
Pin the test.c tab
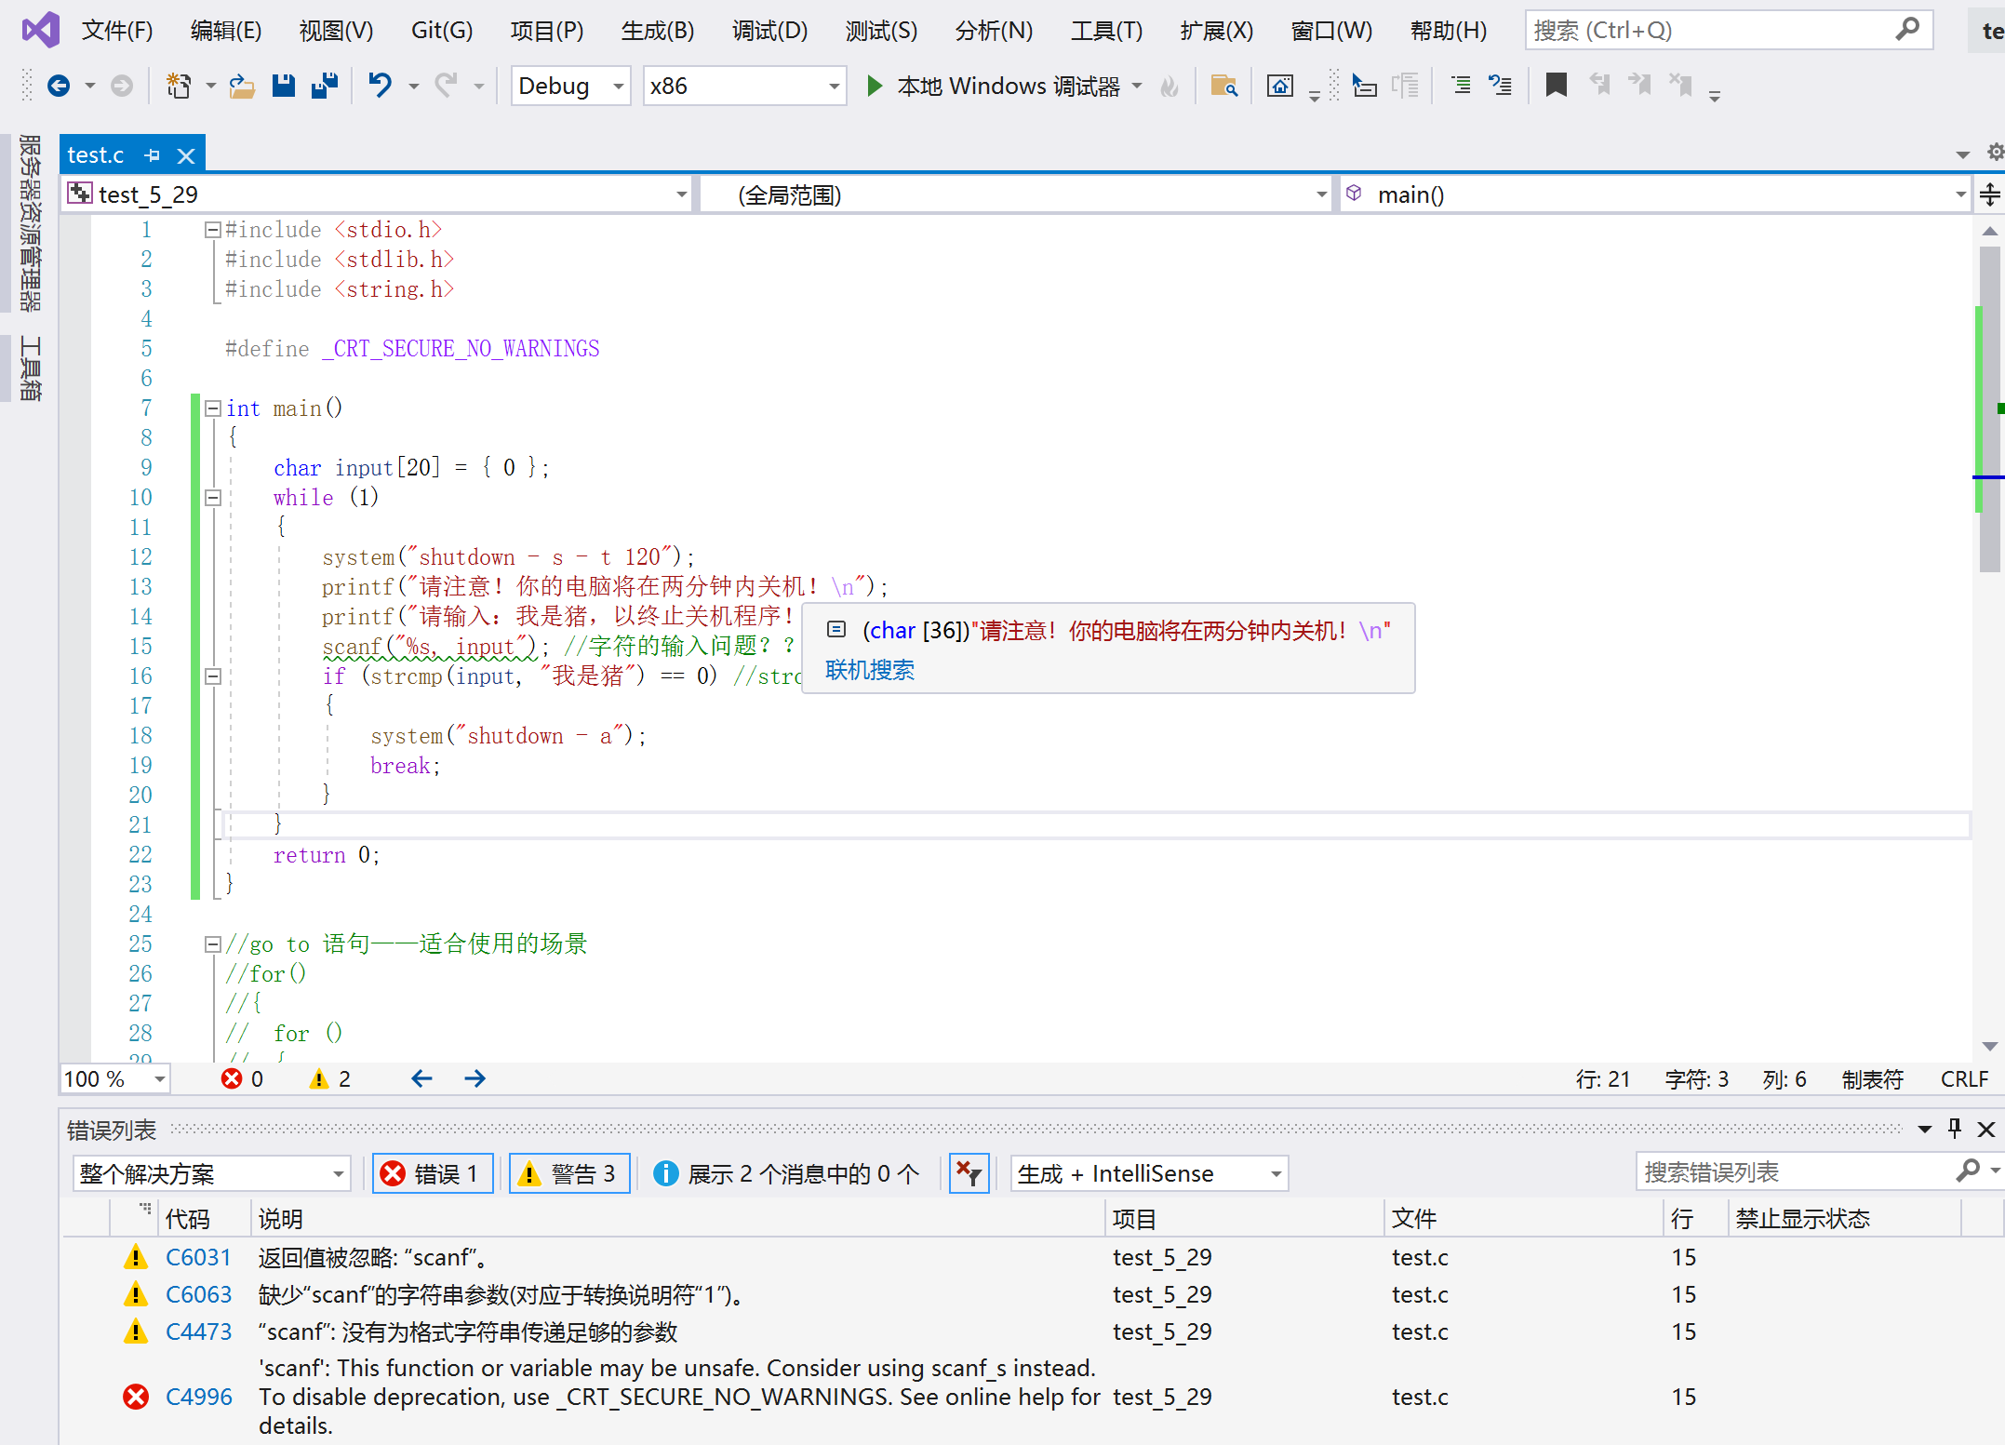coord(154,155)
